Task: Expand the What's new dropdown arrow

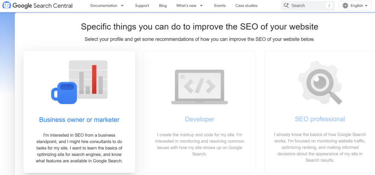Action: tap(201, 5)
